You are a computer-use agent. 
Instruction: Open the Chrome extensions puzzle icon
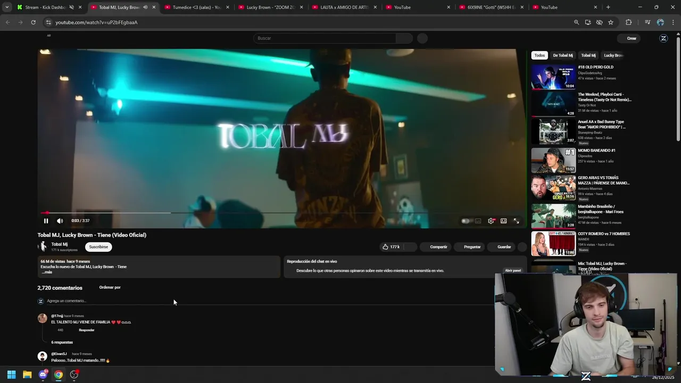629,22
